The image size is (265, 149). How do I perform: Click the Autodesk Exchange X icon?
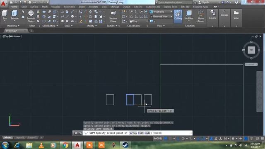click(x=223, y=2)
